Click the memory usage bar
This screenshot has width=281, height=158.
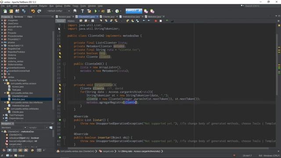[134, 11]
